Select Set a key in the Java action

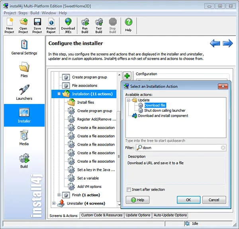tap(96, 170)
